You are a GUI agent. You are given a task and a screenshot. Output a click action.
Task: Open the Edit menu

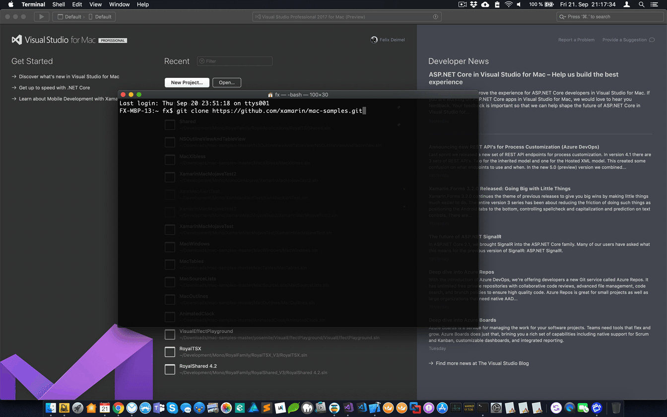click(x=77, y=4)
